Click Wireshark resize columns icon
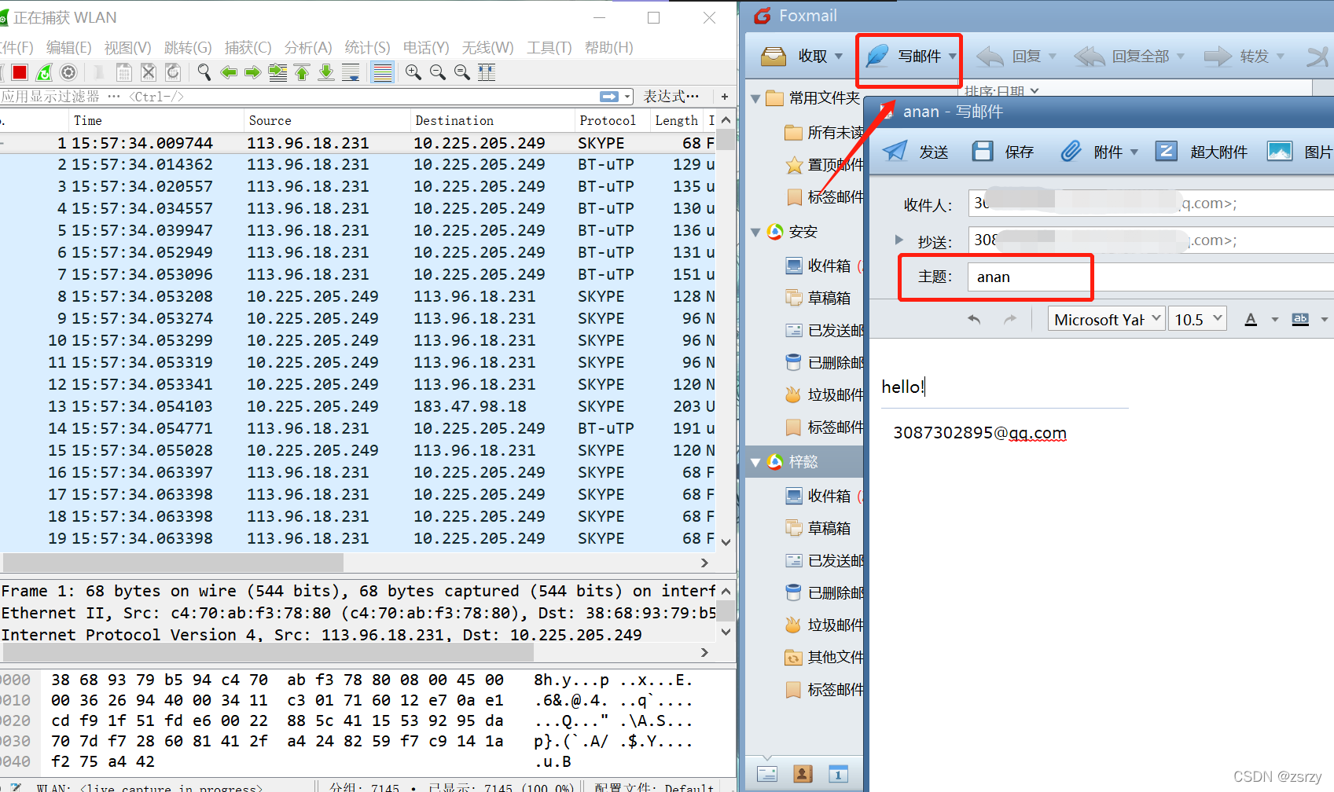This screenshot has width=1334, height=792. [487, 72]
